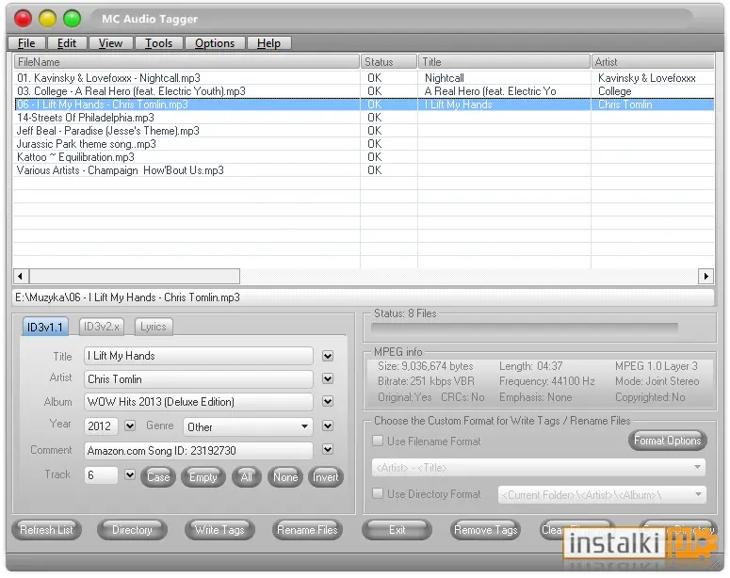Select file Jeff Beal - Paradise (Jesse's Theme).mp3
The height and width of the screenshot is (578, 730).
pos(108,131)
